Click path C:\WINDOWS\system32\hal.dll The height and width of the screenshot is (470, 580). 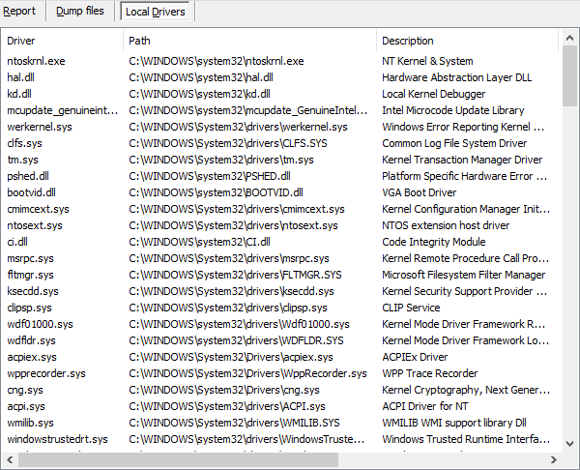(x=201, y=77)
